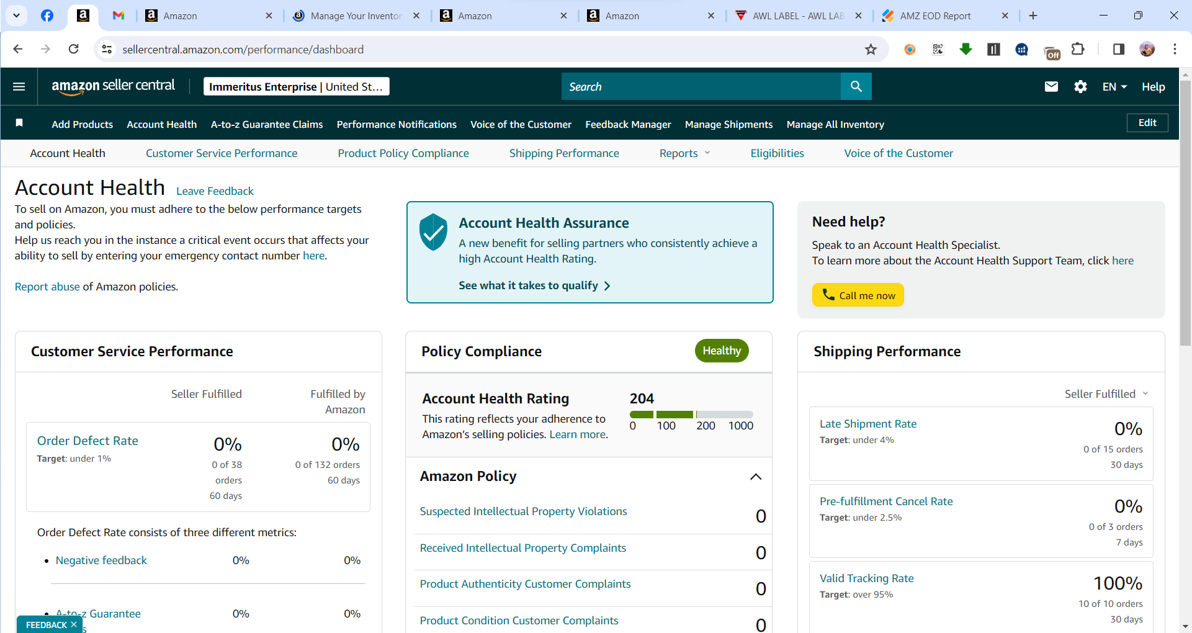The height and width of the screenshot is (633, 1192).
Task: Click the QR code extension icon
Action: coord(938,49)
